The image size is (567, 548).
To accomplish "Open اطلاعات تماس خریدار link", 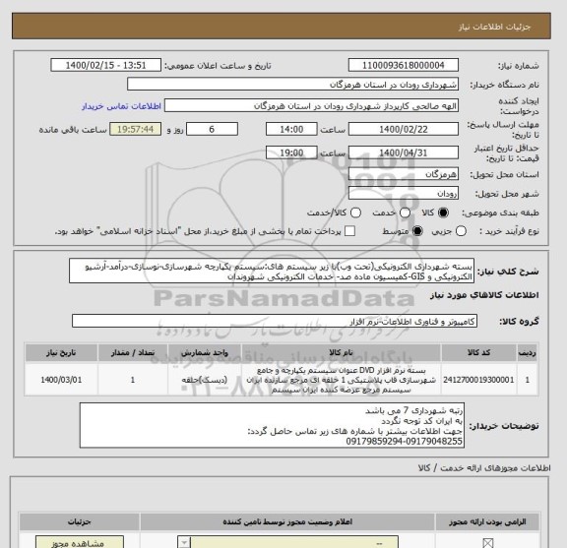I will coord(121,106).
